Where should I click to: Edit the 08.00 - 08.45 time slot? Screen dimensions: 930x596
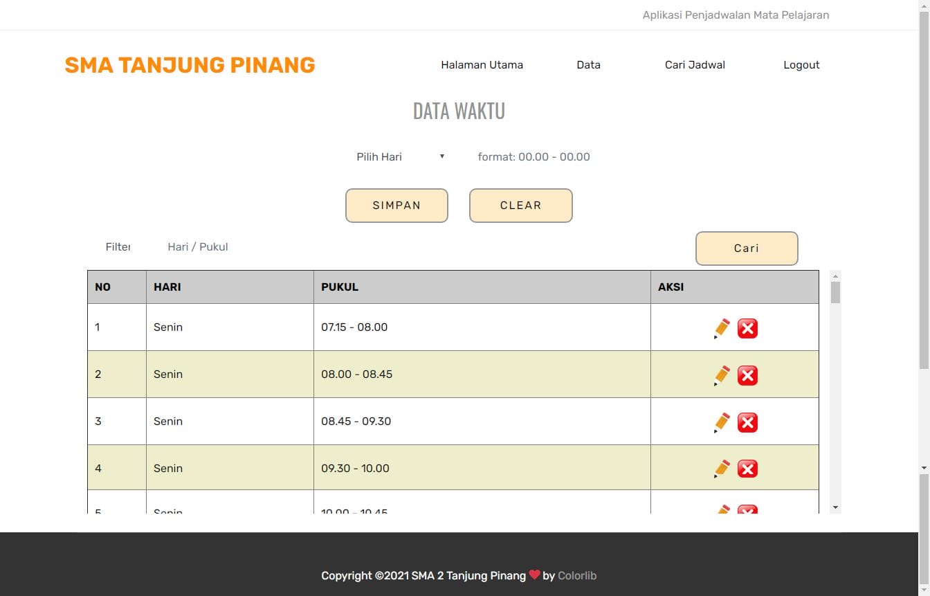[x=722, y=375]
